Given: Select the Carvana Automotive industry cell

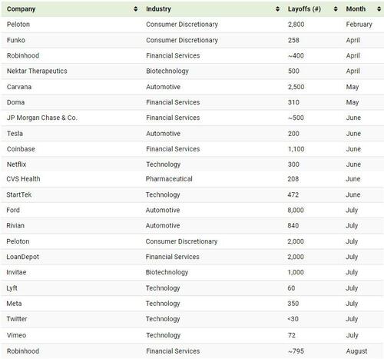Looking at the screenshot, I should pos(163,87).
